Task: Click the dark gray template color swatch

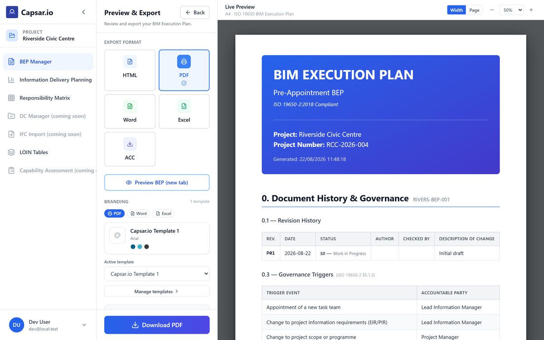Action: pos(146,247)
